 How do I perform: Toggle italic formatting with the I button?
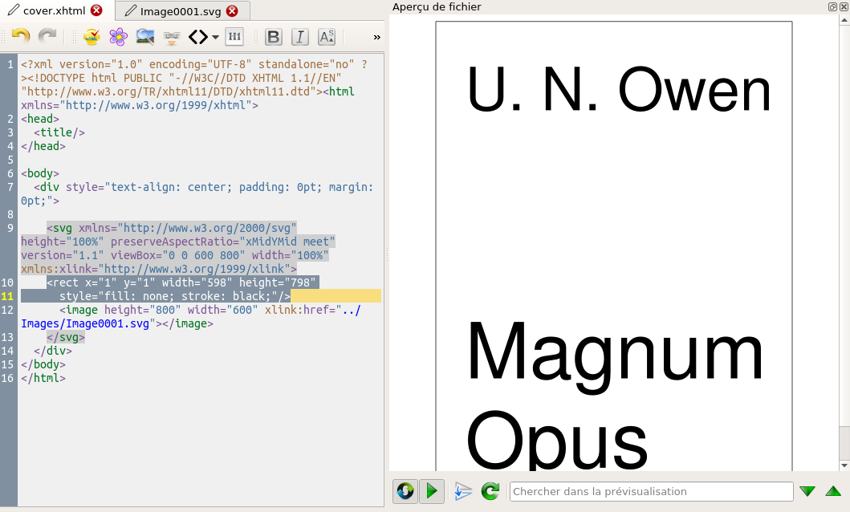click(x=299, y=37)
